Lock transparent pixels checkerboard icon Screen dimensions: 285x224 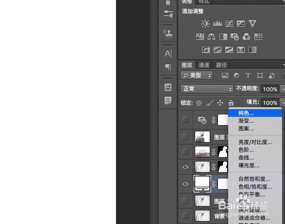pos(199,103)
